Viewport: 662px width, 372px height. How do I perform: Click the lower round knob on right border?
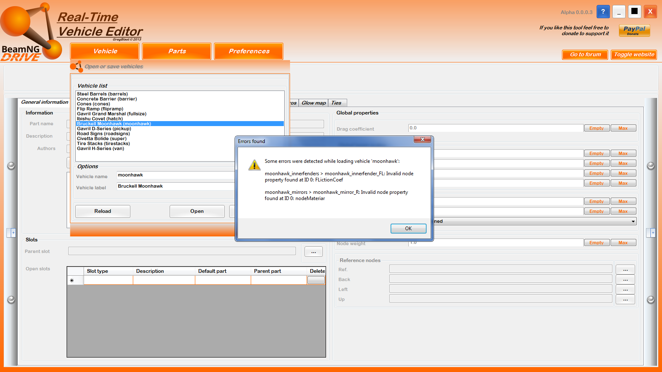(x=651, y=300)
